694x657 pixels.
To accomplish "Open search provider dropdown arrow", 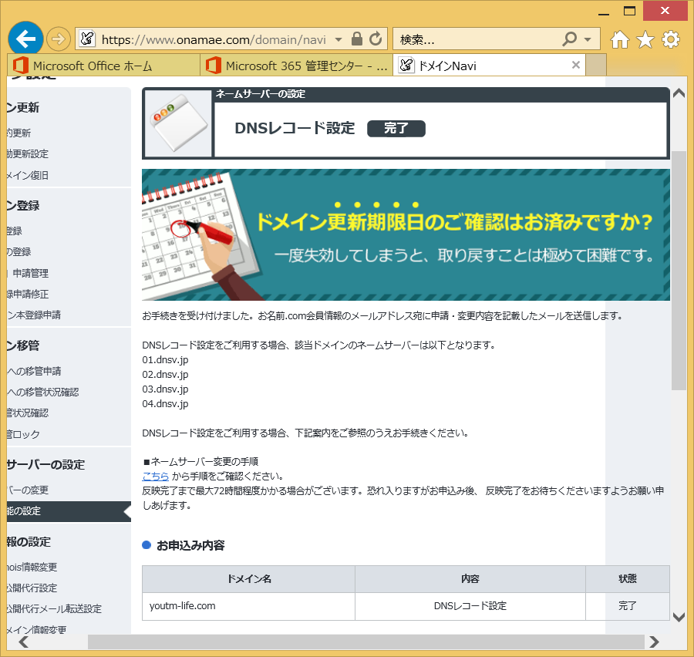I will point(588,39).
